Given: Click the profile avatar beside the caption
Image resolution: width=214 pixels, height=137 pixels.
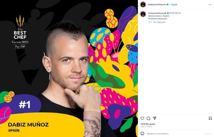Looking at the screenshot, I should (x=143, y=14).
